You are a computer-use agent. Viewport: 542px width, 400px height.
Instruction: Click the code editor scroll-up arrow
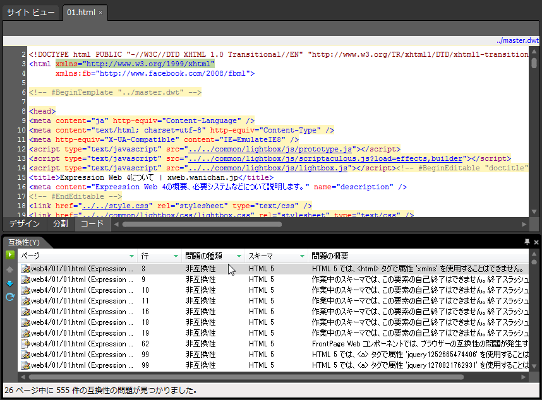coord(534,52)
